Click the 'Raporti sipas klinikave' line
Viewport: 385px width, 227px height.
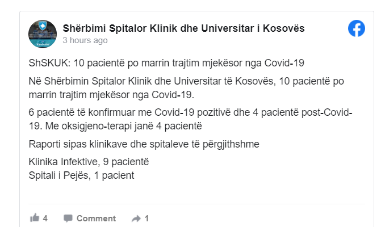coord(144,144)
